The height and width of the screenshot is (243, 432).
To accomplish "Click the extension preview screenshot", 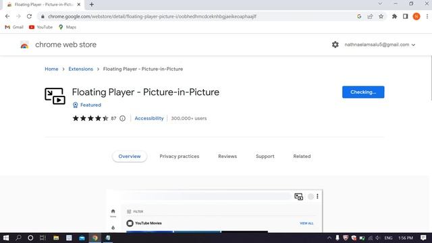I will pos(215,211).
